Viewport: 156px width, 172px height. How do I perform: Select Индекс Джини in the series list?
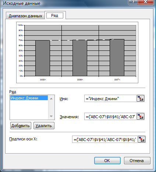pyautogui.click(x=29, y=98)
